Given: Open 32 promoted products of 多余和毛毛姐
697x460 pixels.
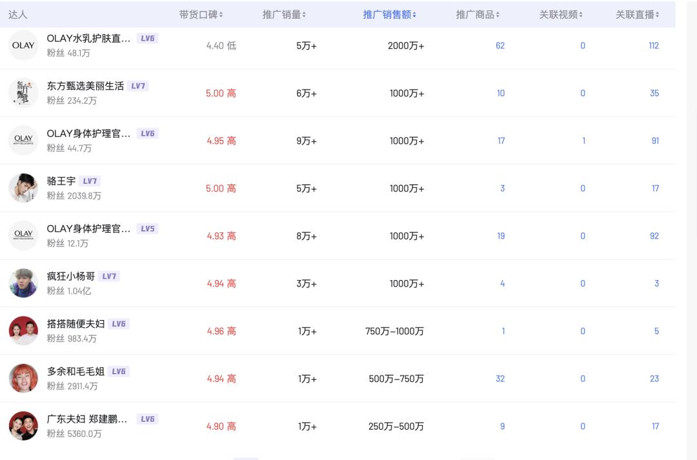Looking at the screenshot, I should point(500,379).
